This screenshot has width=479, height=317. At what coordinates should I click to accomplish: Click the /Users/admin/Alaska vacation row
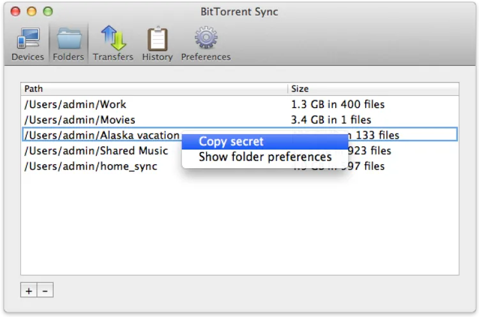102,135
